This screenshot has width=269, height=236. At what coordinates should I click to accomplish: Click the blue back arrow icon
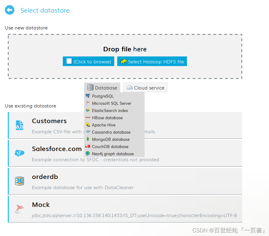click(x=10, y=10)
